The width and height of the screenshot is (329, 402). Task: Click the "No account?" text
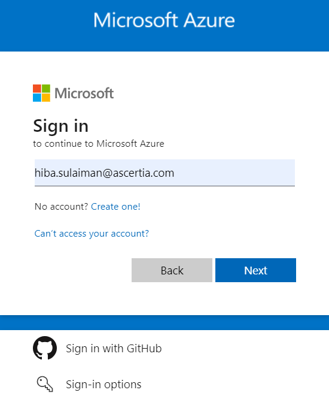click(x=62, y=206)
